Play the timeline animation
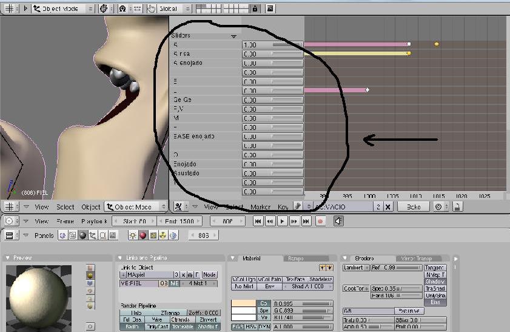Screen dimensions: 510x332 [282, 222]
